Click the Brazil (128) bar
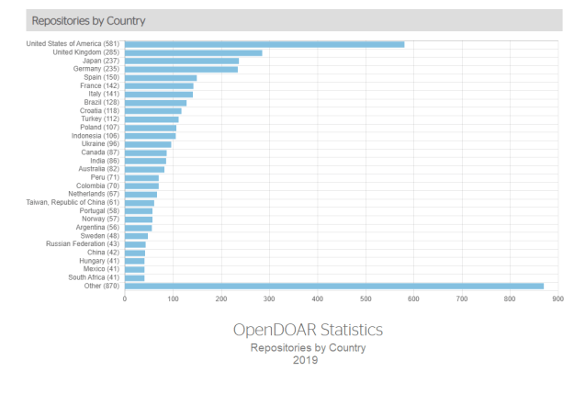574x394 pixels. pyautogui.click(x=155, y=102)
